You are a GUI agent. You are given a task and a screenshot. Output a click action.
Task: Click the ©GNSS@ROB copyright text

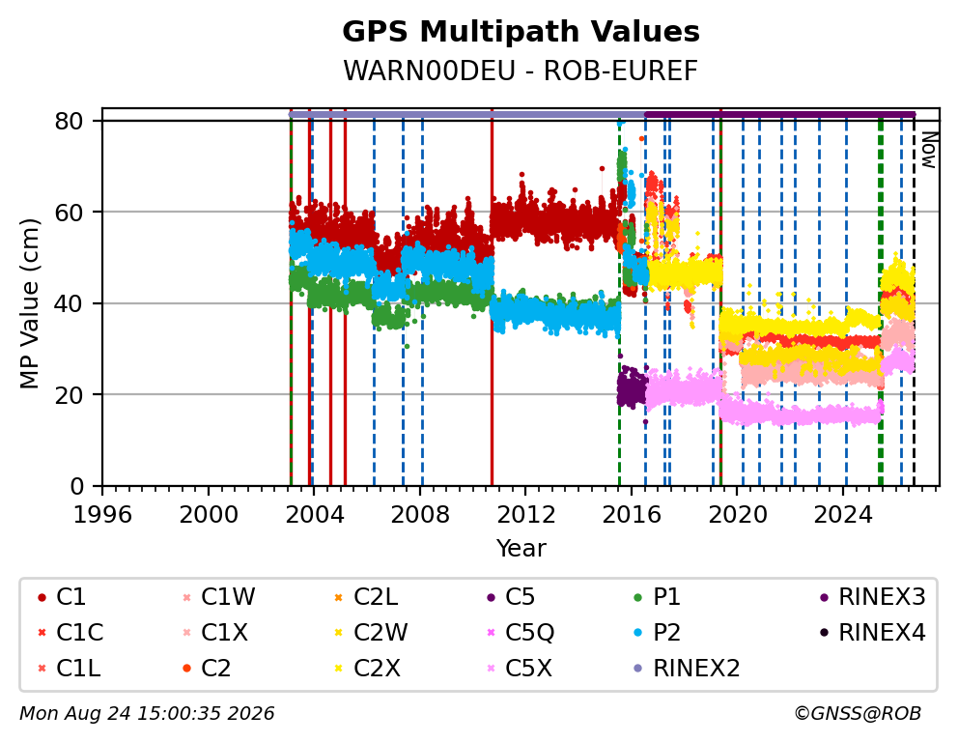tap(858, 714)
